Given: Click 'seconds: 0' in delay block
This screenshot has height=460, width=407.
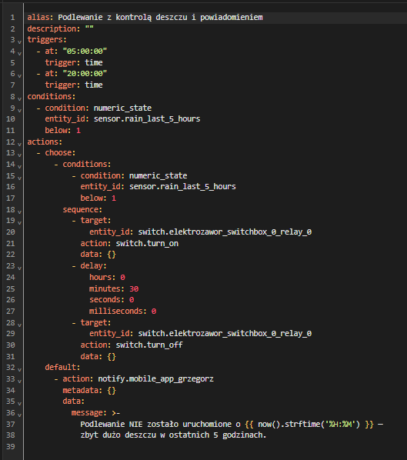Looking at the screenshot, I should point(112,299).
